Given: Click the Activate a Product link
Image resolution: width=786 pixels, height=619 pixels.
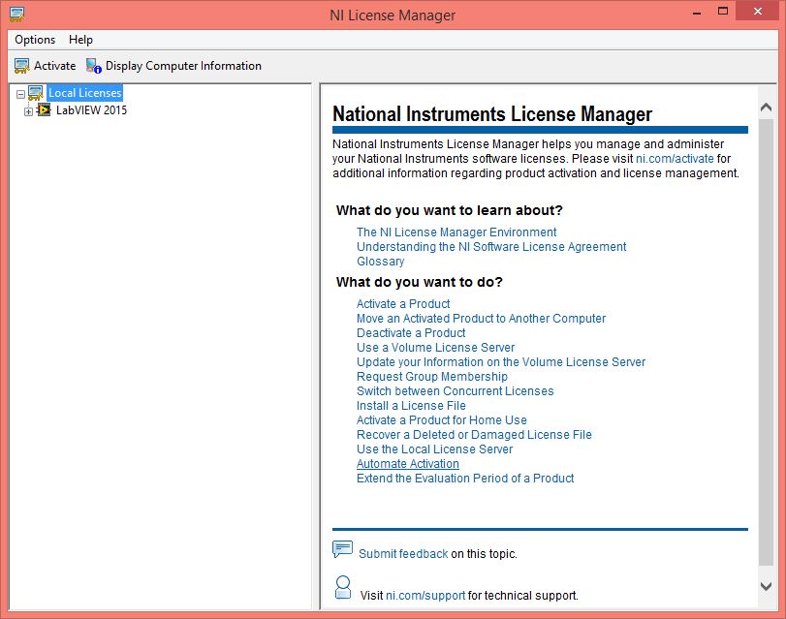Looking at the screenshot, I should click(x=403, y=304).
